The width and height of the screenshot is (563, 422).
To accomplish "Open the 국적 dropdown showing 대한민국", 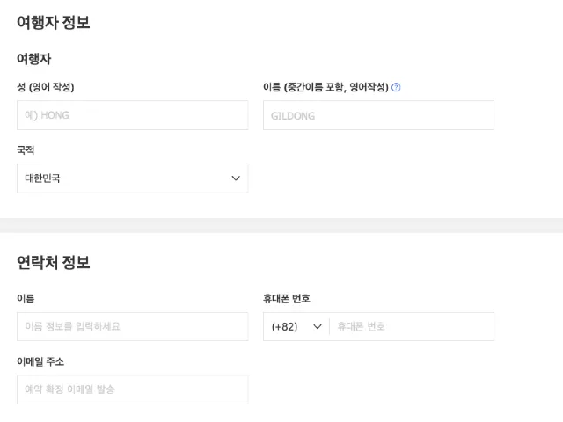I will coord(132,178).
